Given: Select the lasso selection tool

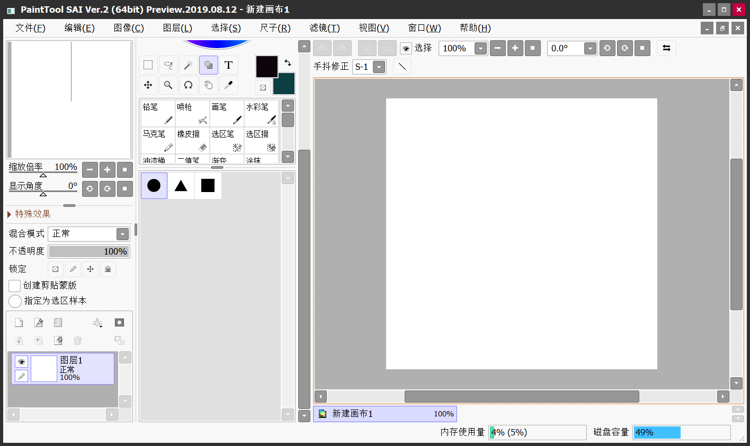Looking at the screenshot, I should coord(168,65).
